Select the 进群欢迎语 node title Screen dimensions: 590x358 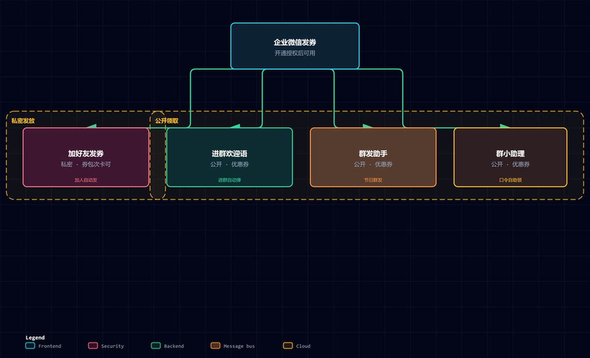230,154
